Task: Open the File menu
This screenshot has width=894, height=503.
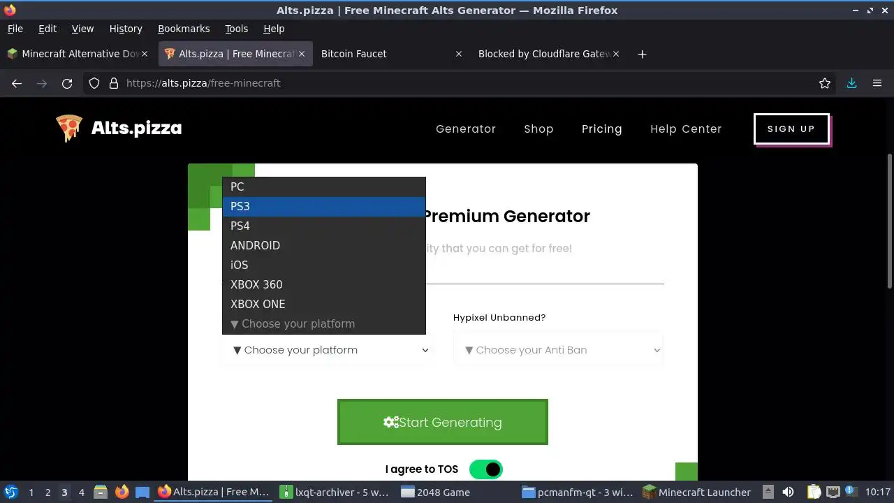Action: point(15,29)
